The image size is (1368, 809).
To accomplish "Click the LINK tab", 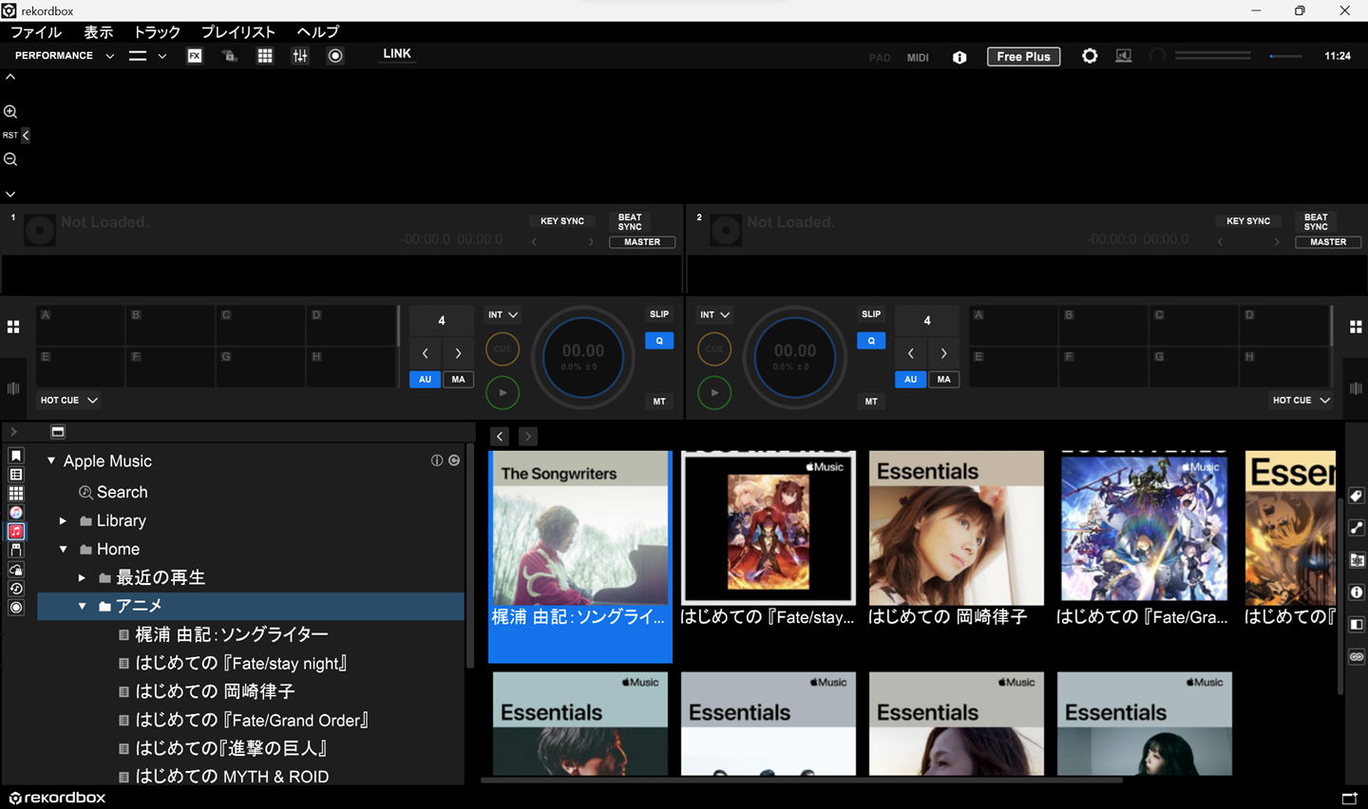I will pyautogui.click(x=397, y=54).
